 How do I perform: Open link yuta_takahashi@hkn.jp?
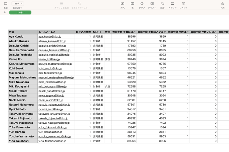(x=52, y=141)
